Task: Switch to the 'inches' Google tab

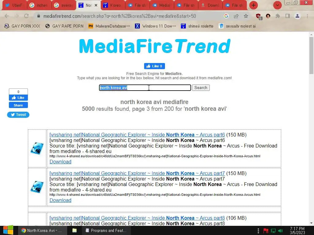Action: point(39,6)
